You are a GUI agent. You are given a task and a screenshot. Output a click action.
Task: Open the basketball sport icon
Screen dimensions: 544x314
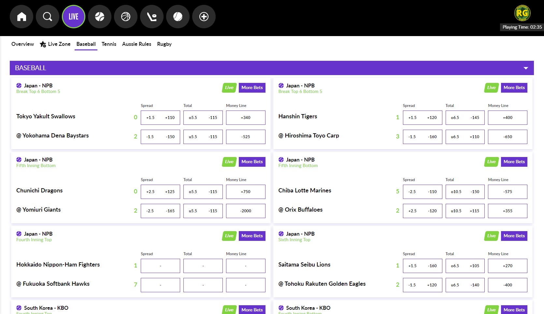click(126, 17)
